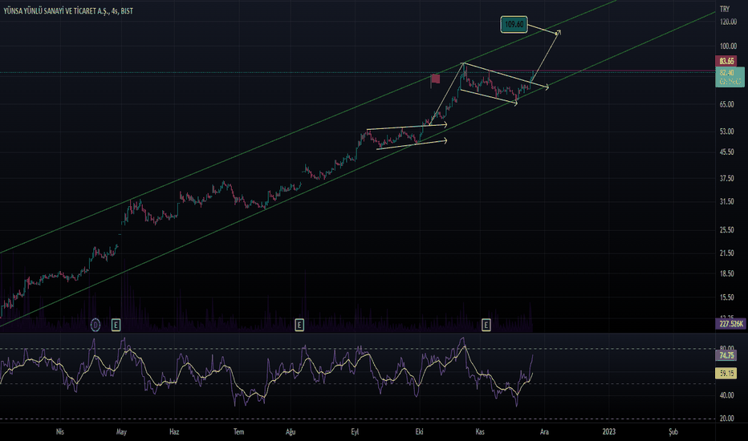Click the Eki month on time axis
The height and width of the screenshot is (441, 748).
point(419,431)
